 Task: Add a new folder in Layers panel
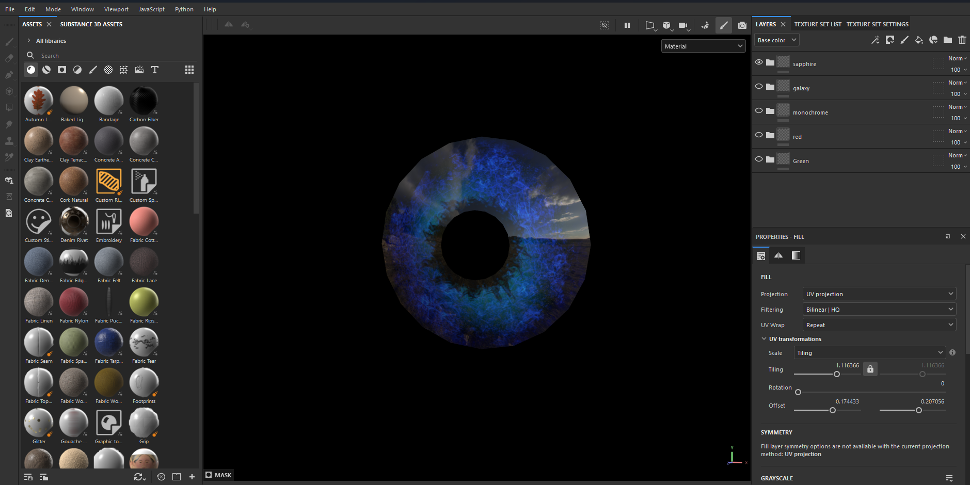tap(947, 40)
